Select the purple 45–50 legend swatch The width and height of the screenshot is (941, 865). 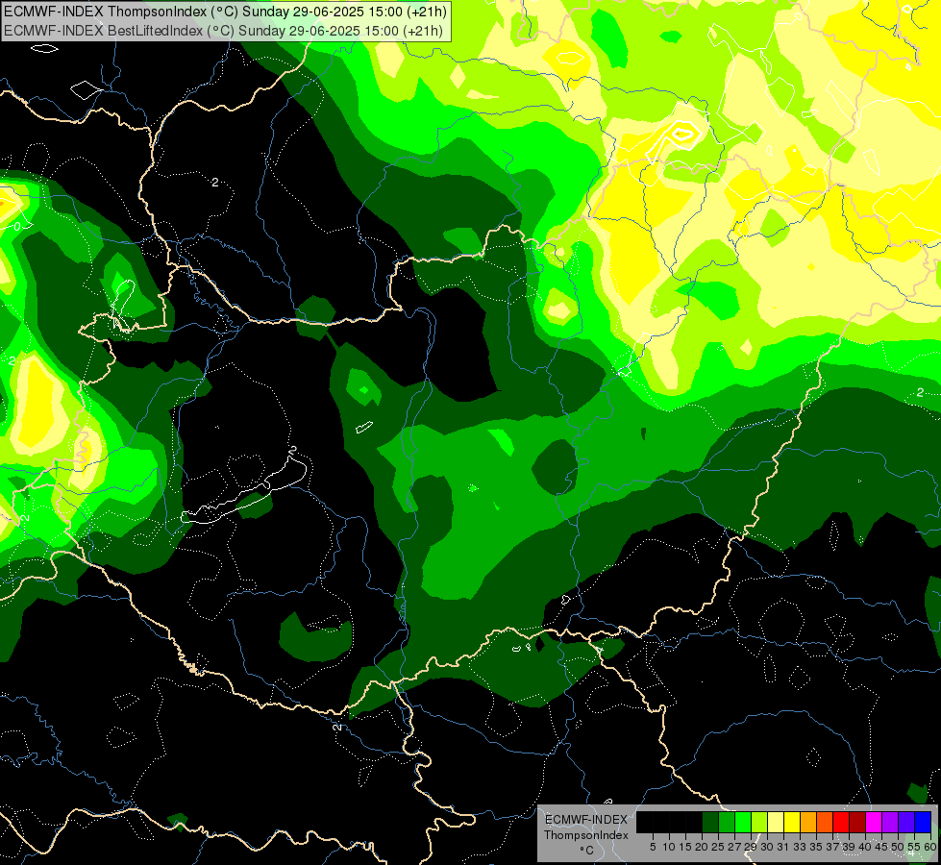coord(890,822)
